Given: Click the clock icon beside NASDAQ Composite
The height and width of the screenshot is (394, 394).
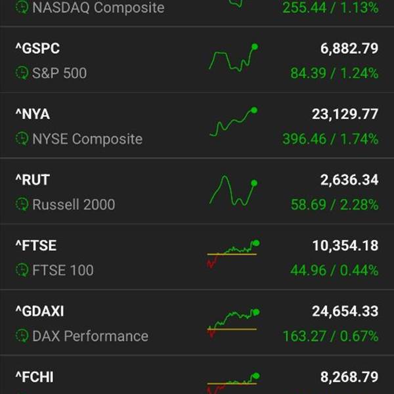Looking at the screenshot, I should pos(22,8).
